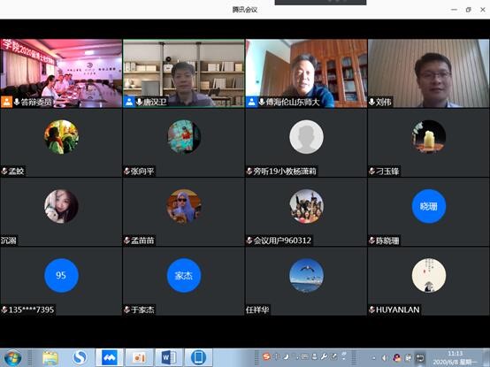This screenshot has height=367, width=490.
Task: Click the 95 avatar of 135****7395
Action: click(61, 275)
